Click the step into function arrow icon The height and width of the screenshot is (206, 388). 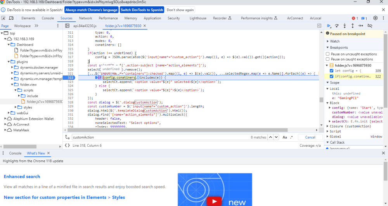(x=345, y=26)
